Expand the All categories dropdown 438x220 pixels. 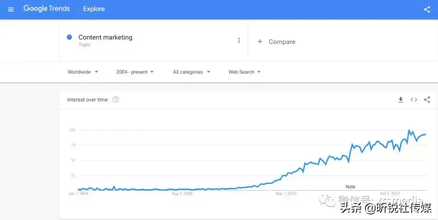pyautogui.click(x=191, y=72)
